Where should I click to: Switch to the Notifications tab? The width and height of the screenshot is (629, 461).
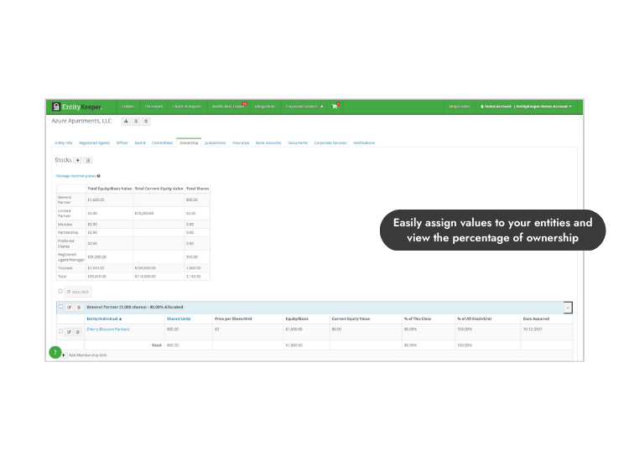pyautogui.click(x=364, y=142)
